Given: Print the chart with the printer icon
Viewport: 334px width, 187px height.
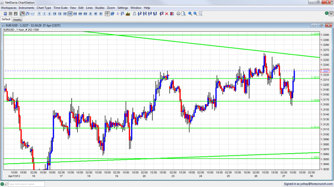Looking at the screenshot, I should tap(178, 14).
